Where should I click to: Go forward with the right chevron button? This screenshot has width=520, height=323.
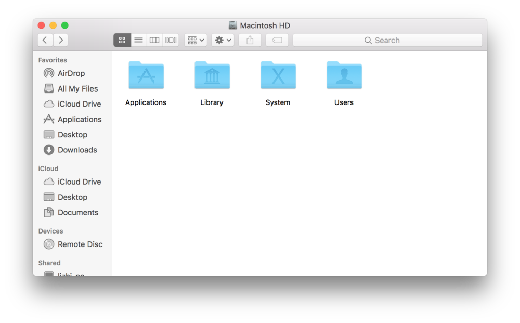[x=61, y=40]
